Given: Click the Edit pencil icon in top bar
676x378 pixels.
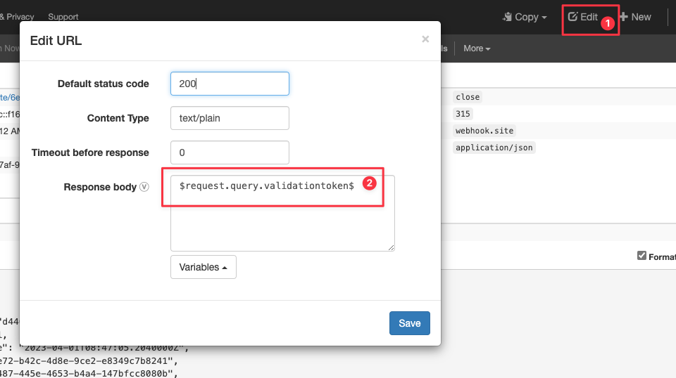Looking at the screenshot, I should (x=572, y=17).
